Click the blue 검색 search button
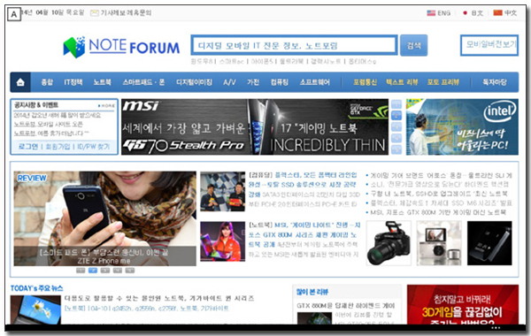531x336 pixels. 413,45
